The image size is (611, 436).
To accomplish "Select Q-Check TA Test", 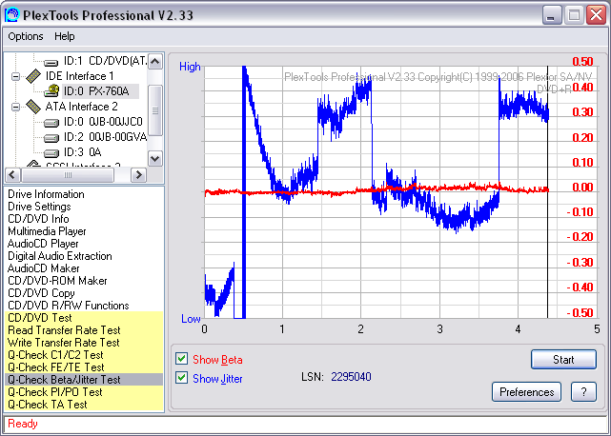I will point(84,405).
